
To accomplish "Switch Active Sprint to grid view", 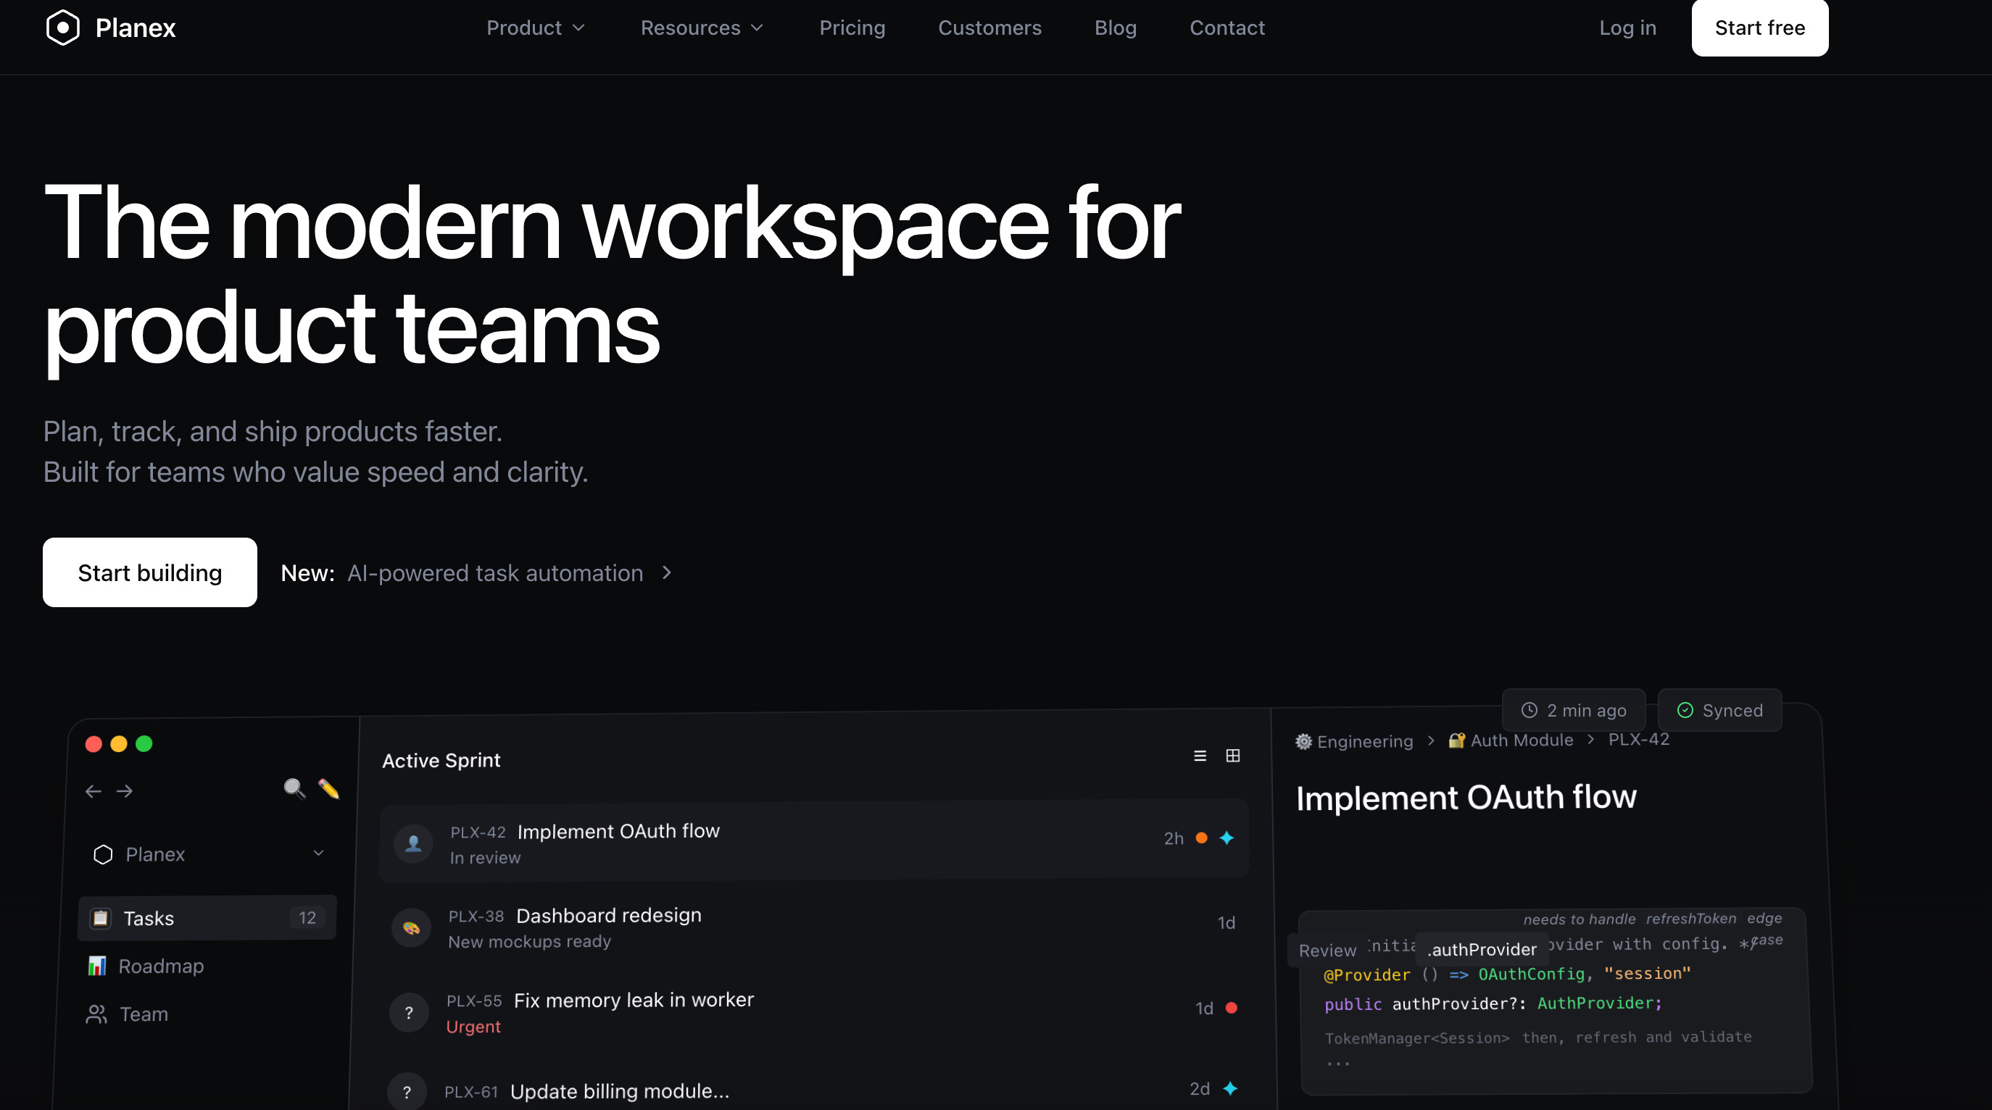I will (1232, 755).
